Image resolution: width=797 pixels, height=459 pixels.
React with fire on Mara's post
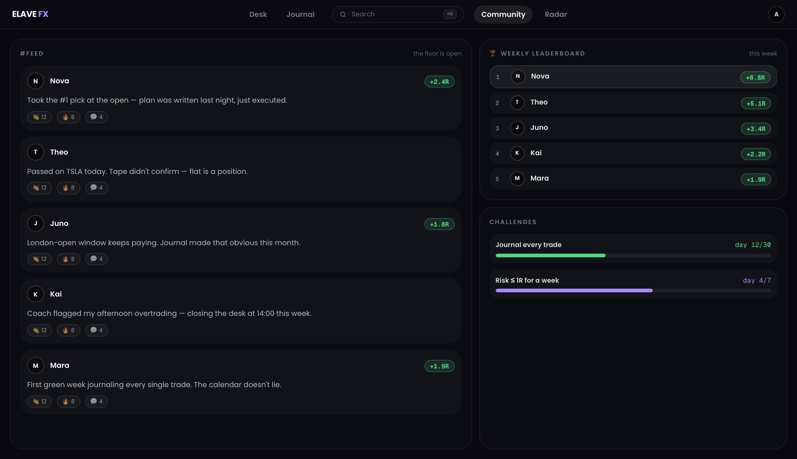click(69, 402)
